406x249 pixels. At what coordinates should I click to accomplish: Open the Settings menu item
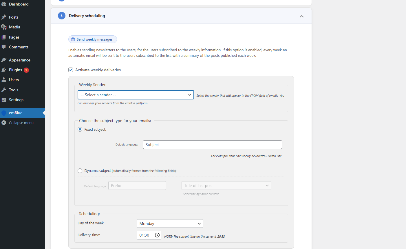tap(22, 100)
